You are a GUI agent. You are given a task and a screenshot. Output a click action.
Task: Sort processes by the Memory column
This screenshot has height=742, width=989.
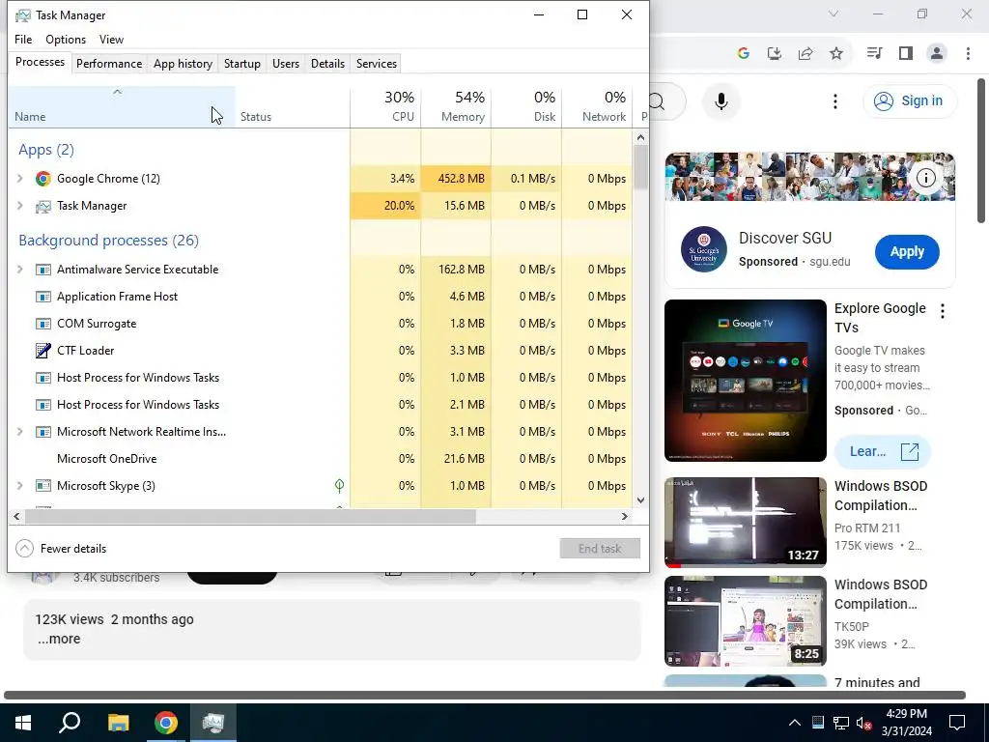[457, 106]
